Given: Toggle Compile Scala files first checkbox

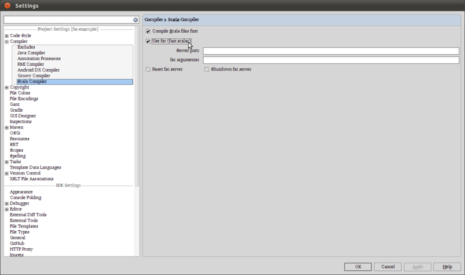Looking at the screenshot, I should click(x=148, y=31).
